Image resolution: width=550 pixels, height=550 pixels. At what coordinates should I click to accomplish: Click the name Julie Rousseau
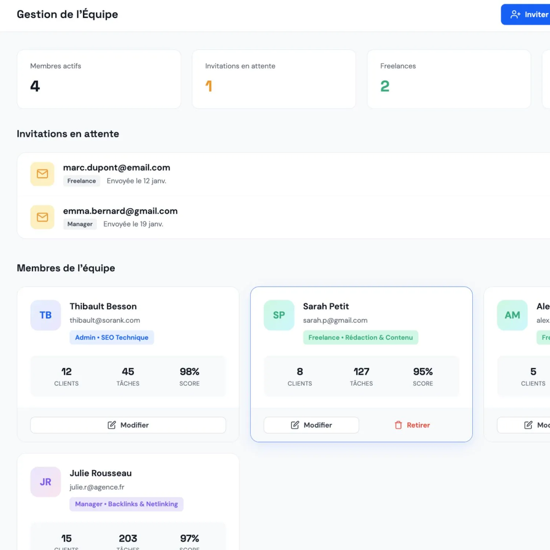[x=101, y=473]
